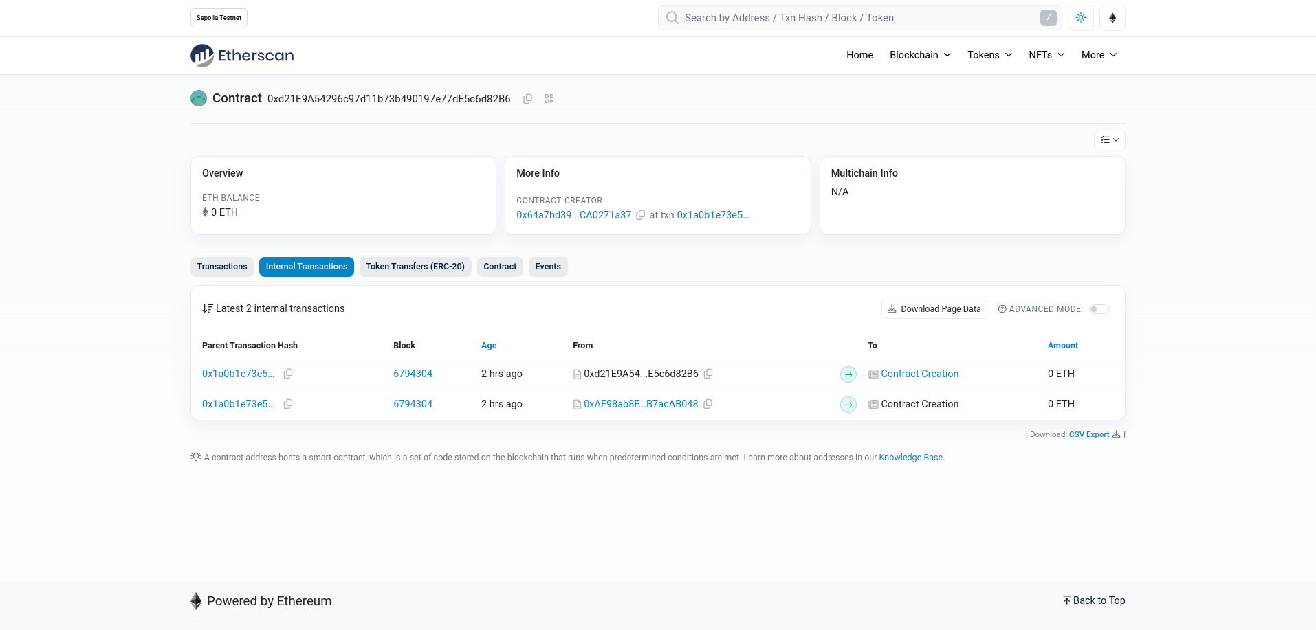
Task: Toggle the light/dark theme sun icon
Action: click(x=1081, y=18)
